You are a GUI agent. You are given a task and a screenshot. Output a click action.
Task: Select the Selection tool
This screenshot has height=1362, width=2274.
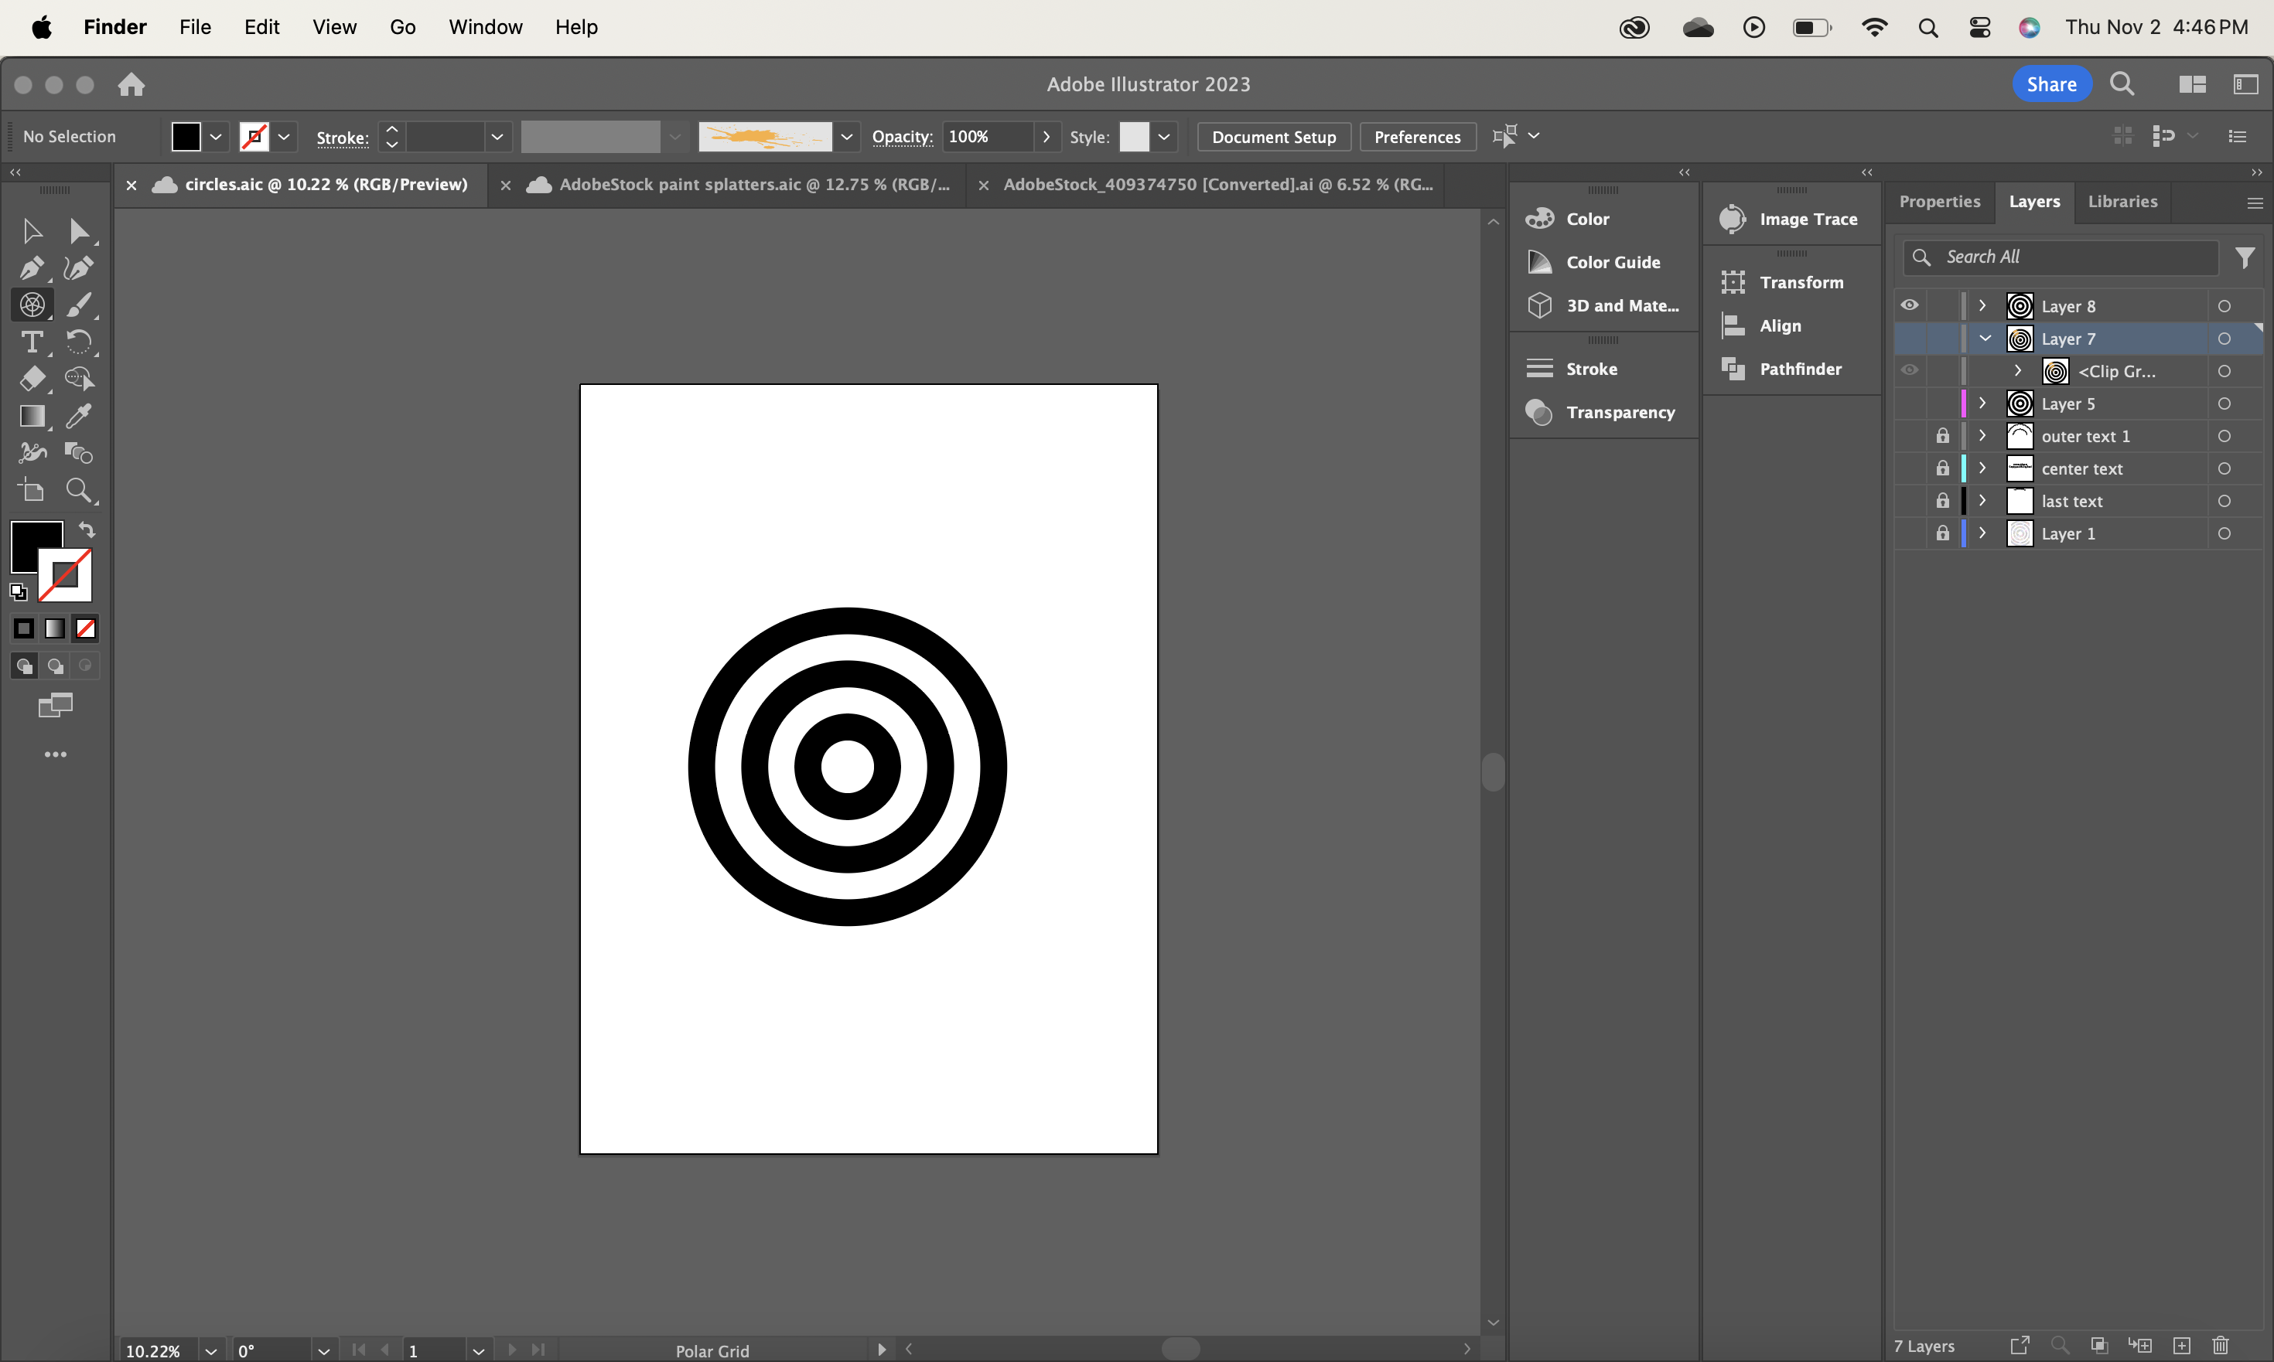(32, 230)
